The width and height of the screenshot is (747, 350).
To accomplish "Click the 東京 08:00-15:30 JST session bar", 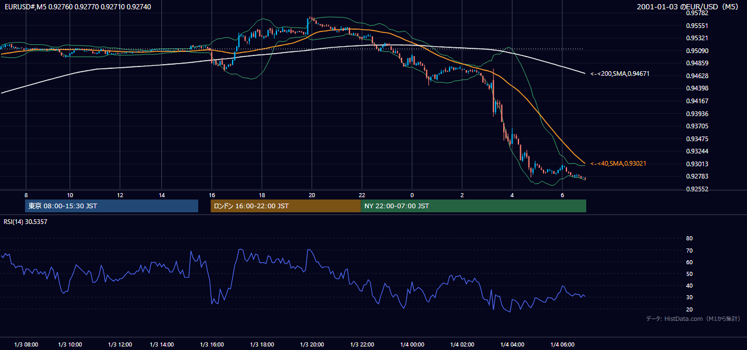I will tap(112, 206).
